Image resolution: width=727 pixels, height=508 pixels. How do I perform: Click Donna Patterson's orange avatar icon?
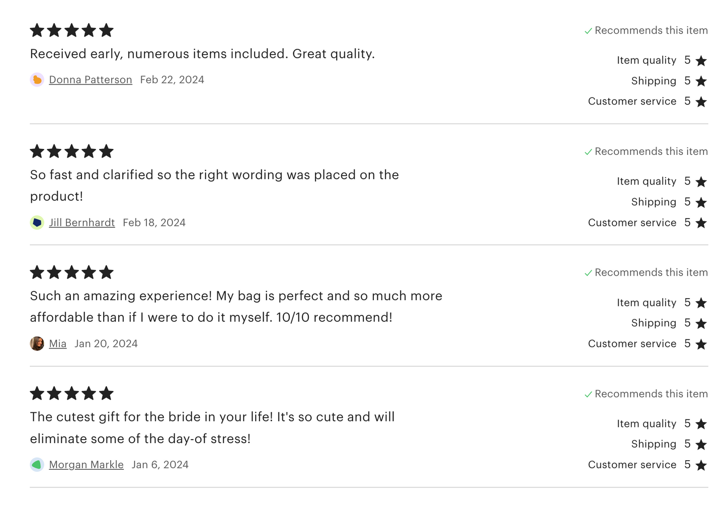[37, 80]
